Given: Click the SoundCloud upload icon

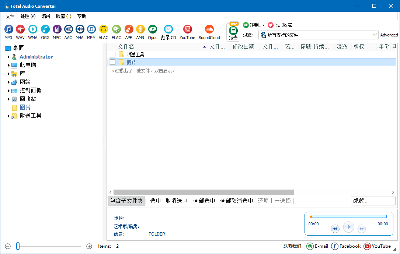Looking at the screenshot, I should [x=209, y=29].
